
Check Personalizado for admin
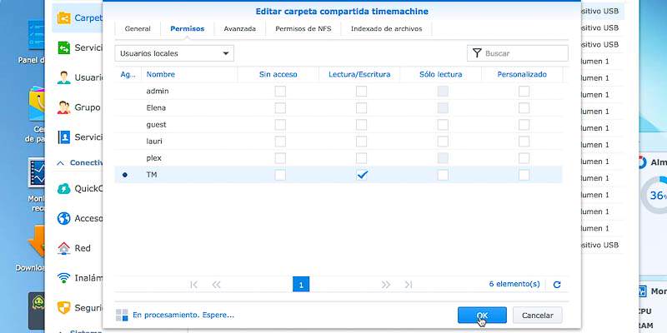click(524, 92)
